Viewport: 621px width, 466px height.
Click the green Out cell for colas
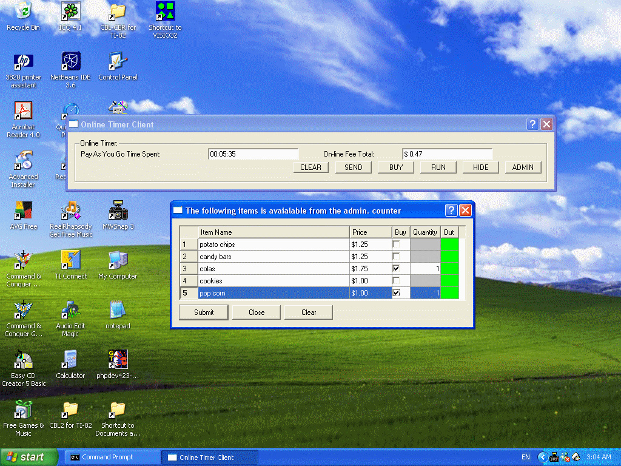[x=449, y=269]
